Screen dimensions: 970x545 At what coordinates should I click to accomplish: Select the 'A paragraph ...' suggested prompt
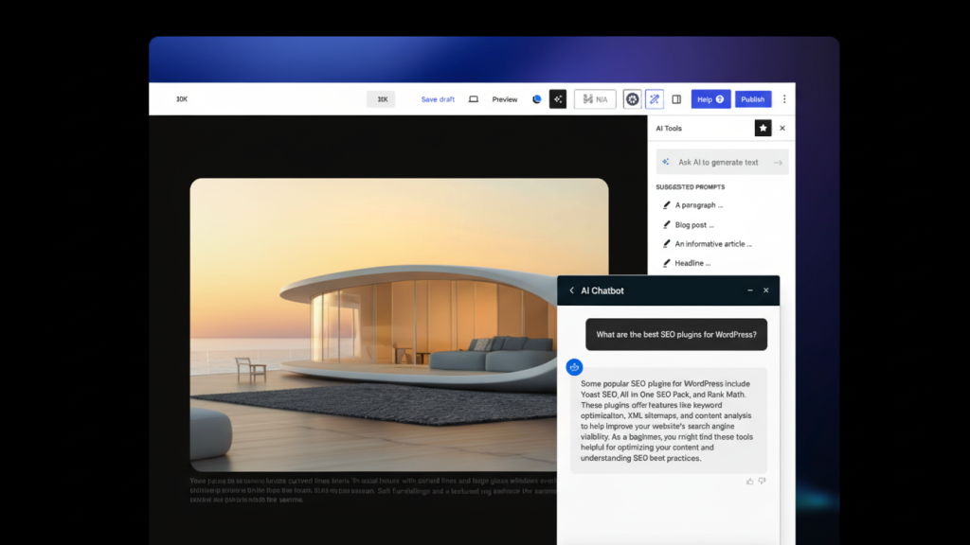click(x=698, y=205)
